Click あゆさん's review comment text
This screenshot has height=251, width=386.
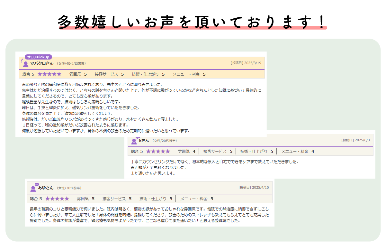[149, 215]
